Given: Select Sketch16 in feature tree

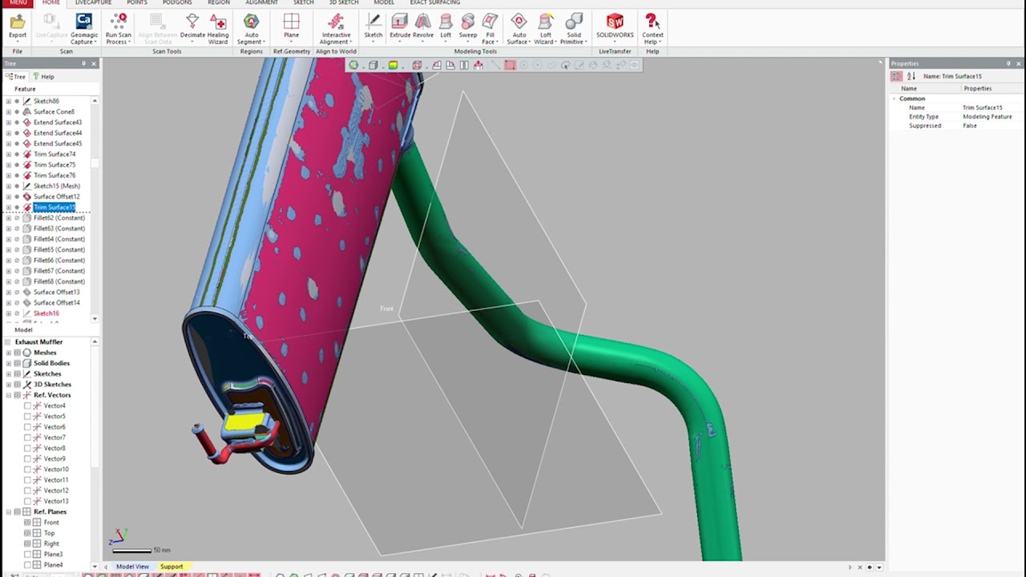Looking at the screenshot, I should [46, 313].
